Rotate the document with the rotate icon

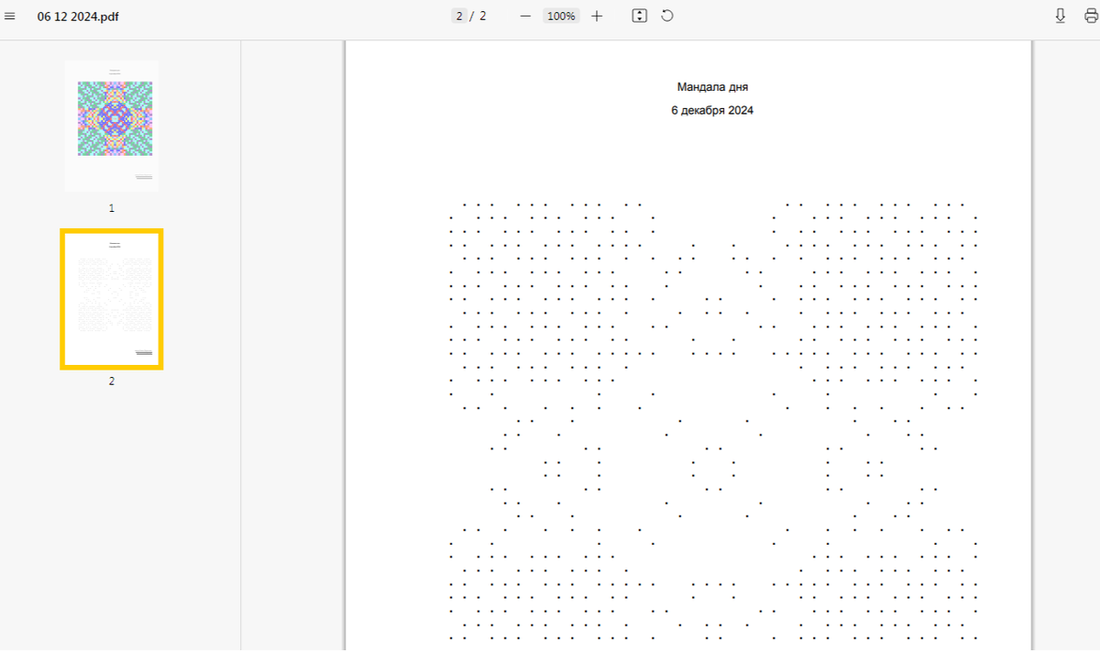(x=667, y=16)
